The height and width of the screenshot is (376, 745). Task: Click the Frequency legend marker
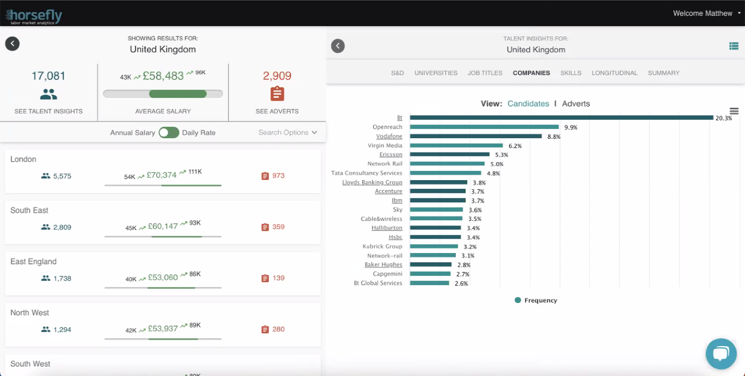tap(518, 300)
